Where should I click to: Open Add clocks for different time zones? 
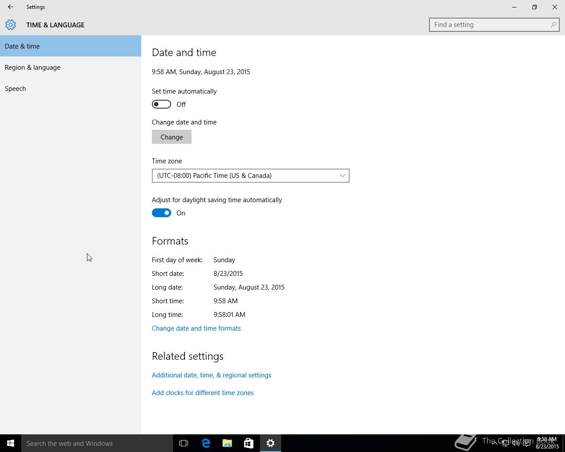coord(203,393)
